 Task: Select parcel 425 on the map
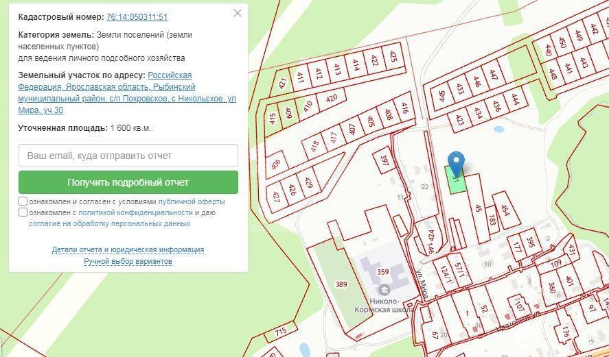point(393,57)
